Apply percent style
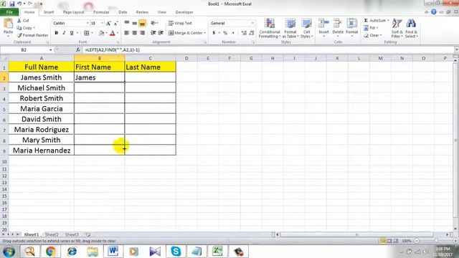The height and width of the screenshot is (258, 459). [x=225, y=33]
